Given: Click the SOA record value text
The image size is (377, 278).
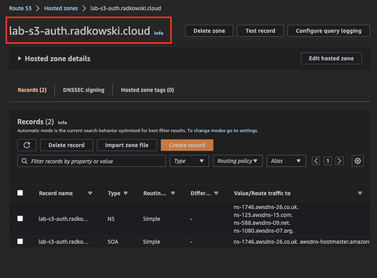Looking at the screenshot, I should 301,242.
